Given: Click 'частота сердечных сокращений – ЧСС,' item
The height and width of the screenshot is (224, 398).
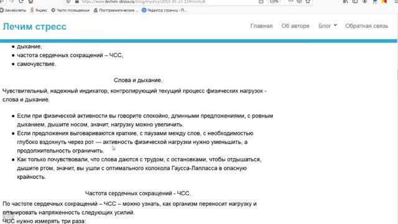Looking at the screenshot, I should click(x=70, y=55).
